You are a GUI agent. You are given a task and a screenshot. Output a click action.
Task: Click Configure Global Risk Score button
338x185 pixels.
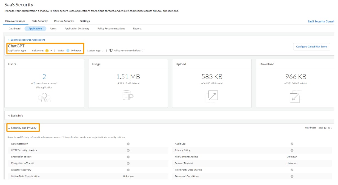[311, 47]
